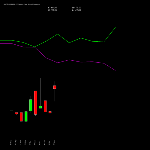Screen dimensions: 150x150
Task: Select the open value O: 70.00
Action: tap(52, 10)
